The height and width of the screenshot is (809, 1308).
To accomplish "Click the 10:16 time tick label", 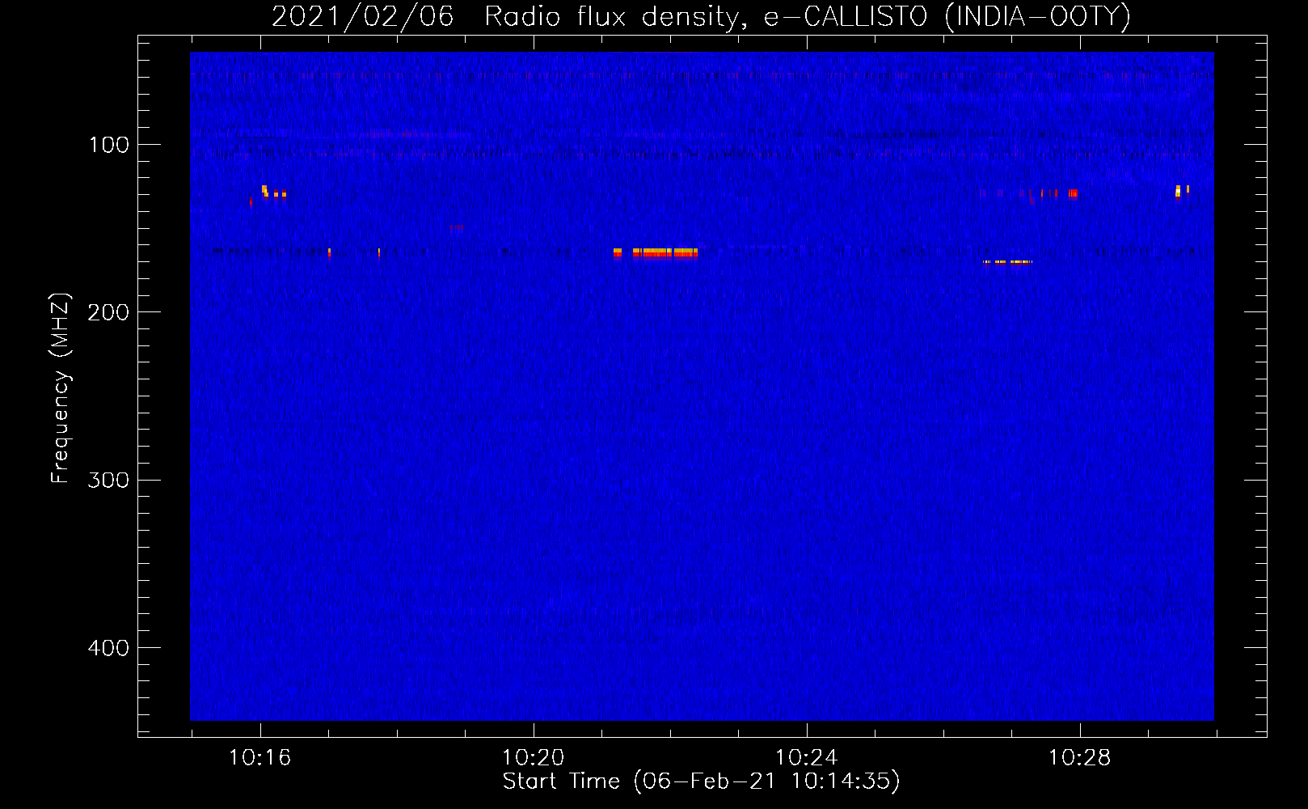I will (259, 758).
